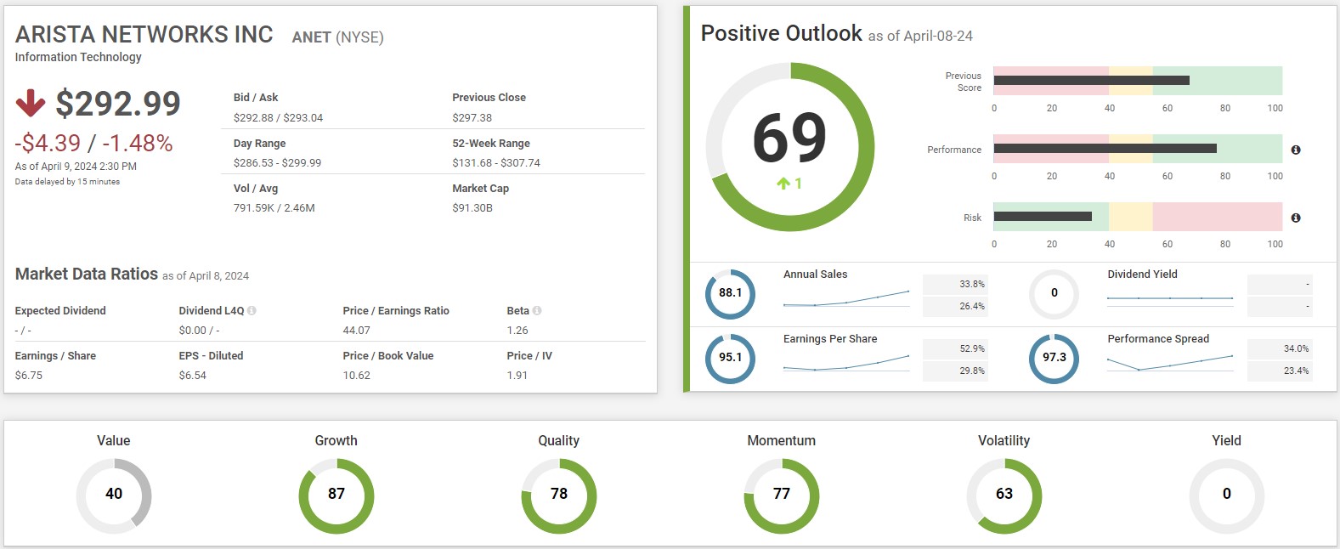The height and width of the screenshot is (549, 1340).
Task: Click the Previous Close value $297.38
Action: (472, 118)
